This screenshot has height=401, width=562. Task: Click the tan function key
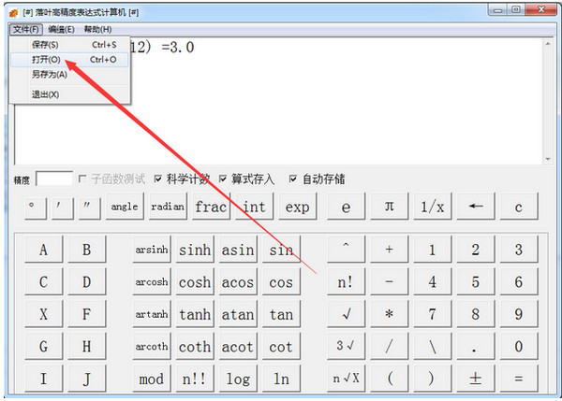point(281,314)
